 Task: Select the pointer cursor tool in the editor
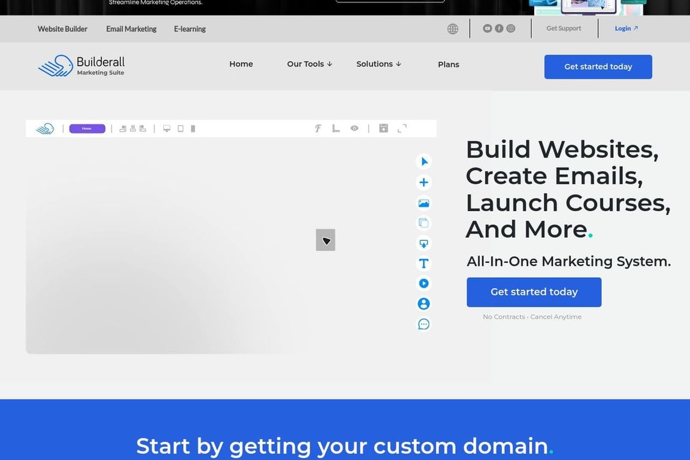pos(424,162)
